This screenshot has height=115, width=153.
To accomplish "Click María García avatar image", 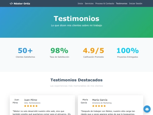I will (84, 101).
